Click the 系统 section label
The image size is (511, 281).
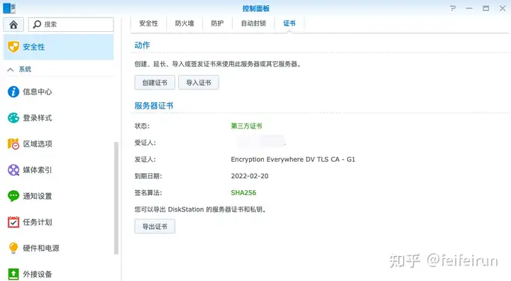[25, 69]
